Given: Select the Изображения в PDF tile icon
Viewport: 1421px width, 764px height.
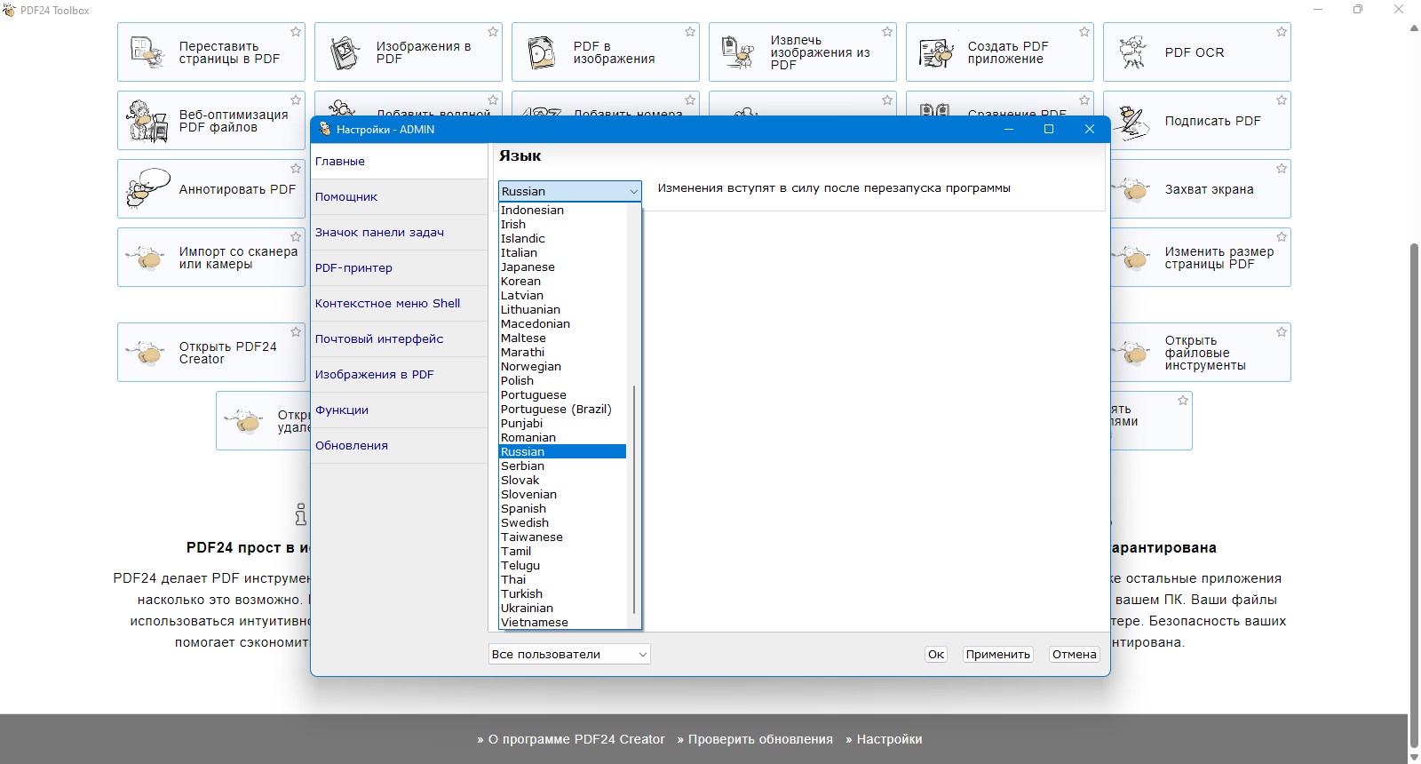Looking at the screenshot, I should tap(345, 52).
